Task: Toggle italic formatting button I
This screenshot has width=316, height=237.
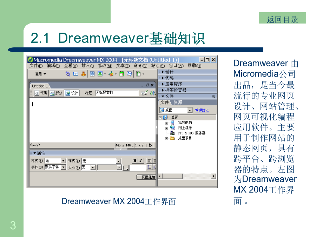Action: point(141,160)
